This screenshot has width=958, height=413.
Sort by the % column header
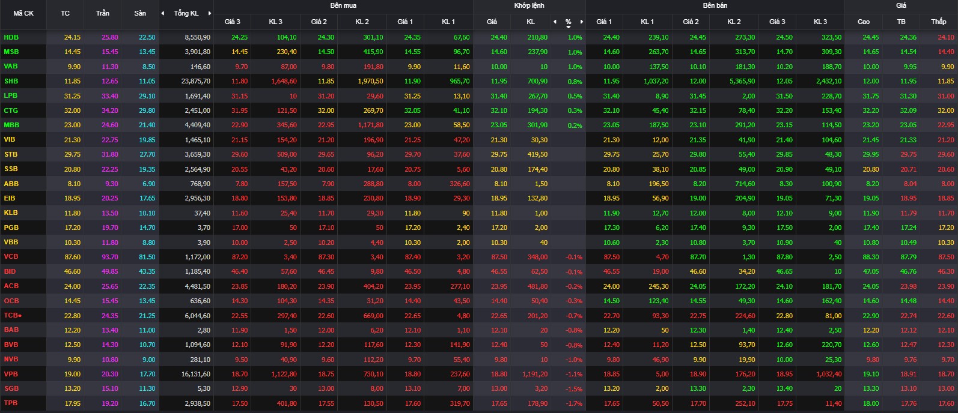[x=568, y=22]
